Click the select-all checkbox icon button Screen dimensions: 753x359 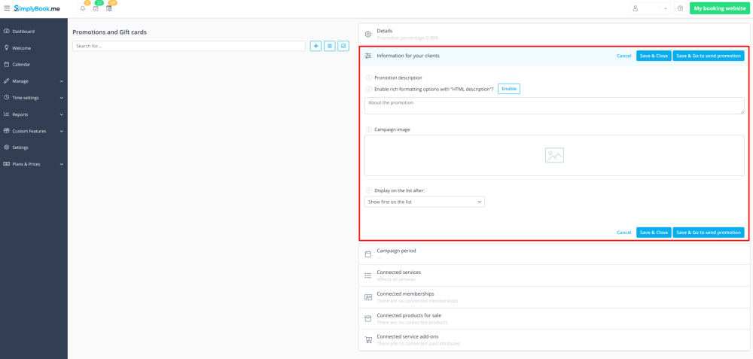tap(343, 46)
